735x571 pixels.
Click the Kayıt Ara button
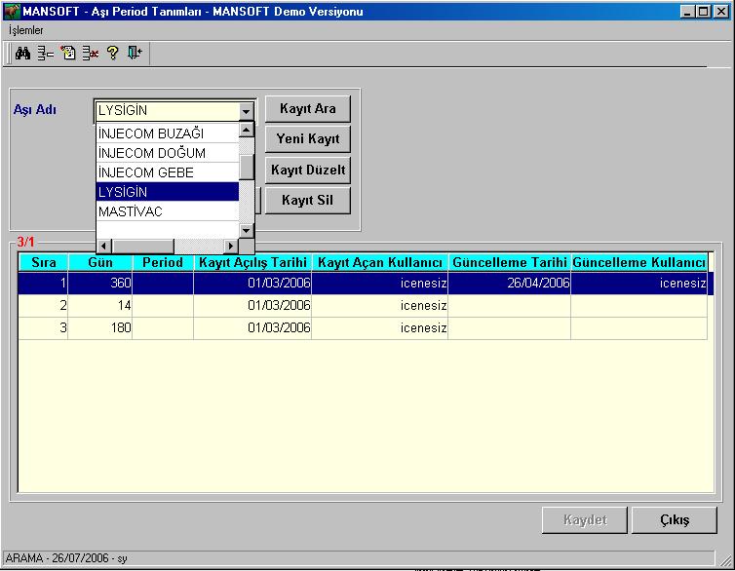tap(308, 109)
